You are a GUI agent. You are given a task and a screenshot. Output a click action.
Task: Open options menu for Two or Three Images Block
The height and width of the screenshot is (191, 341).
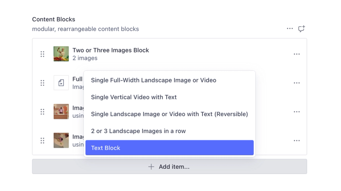[297, 54]
